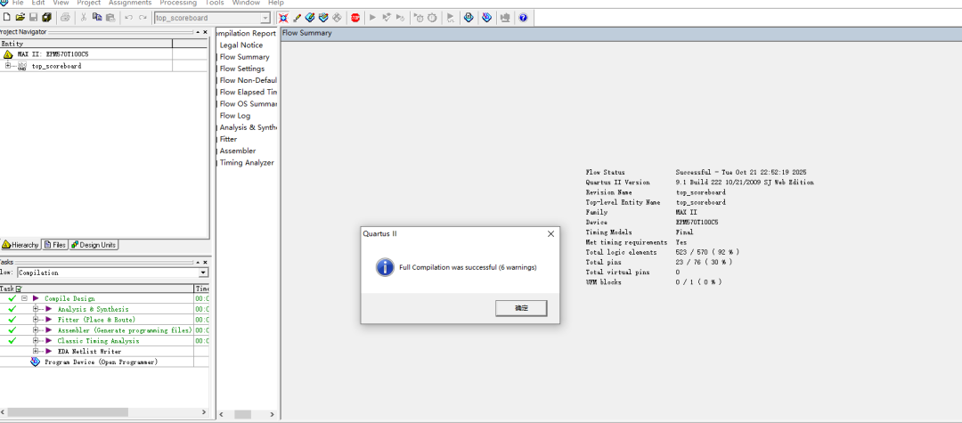Screen dimensions: 962x423
Task: Click the Stop Processing red icon
Action: pyautogui.click(x=355, y=18)
